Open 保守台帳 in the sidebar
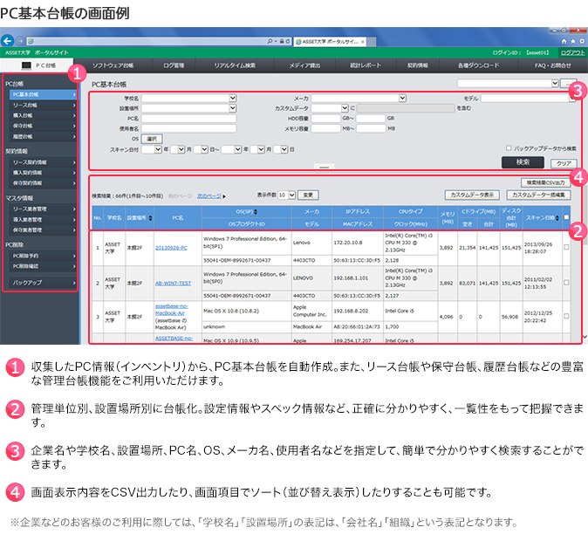Image resolution: width=588 pixels, height=555 pixels. [x=43, y=126]
